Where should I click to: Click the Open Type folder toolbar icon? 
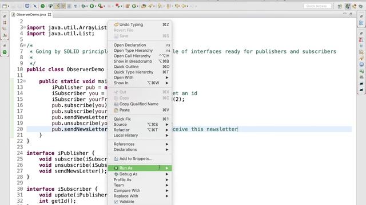[x=144, y=6]
